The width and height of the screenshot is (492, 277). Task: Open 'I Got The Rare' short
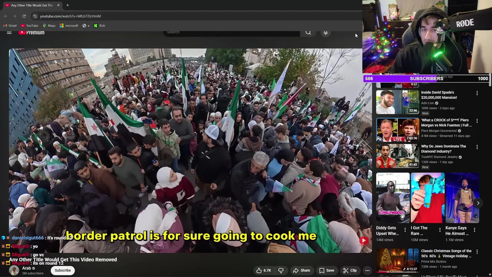(427, 198)
